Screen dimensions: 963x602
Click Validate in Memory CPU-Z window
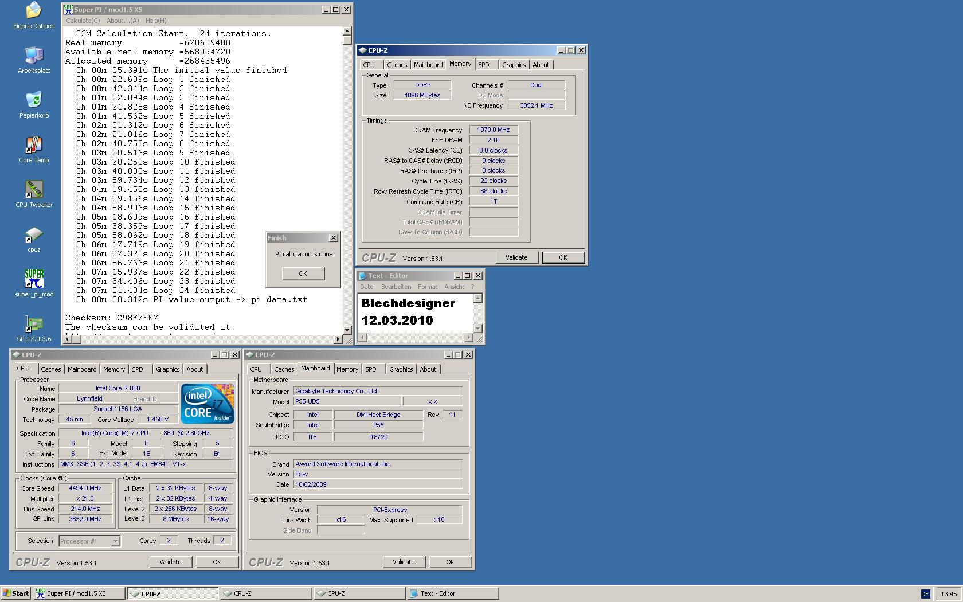[516, 257]
